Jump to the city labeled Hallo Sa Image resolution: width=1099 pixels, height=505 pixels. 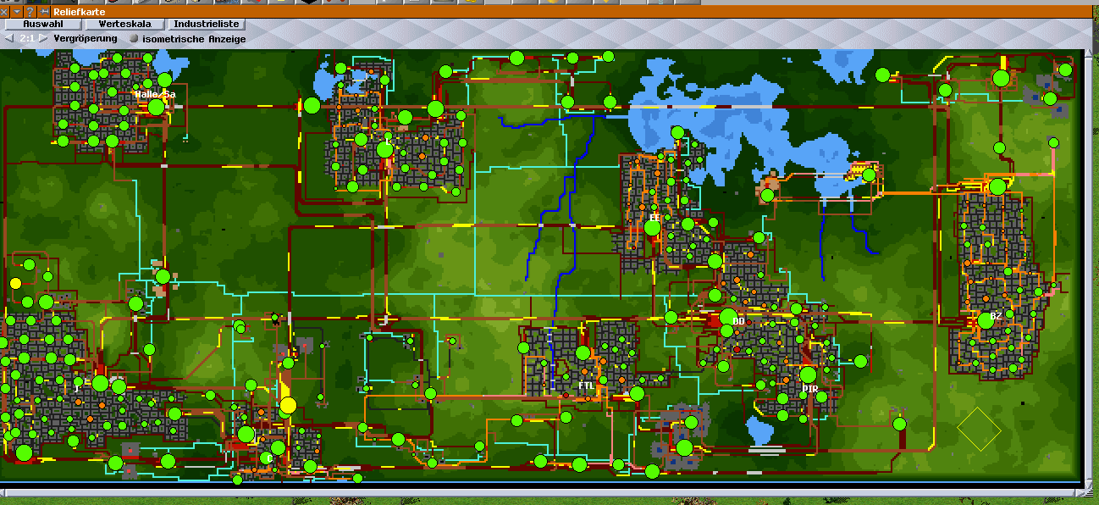(154, 94)
